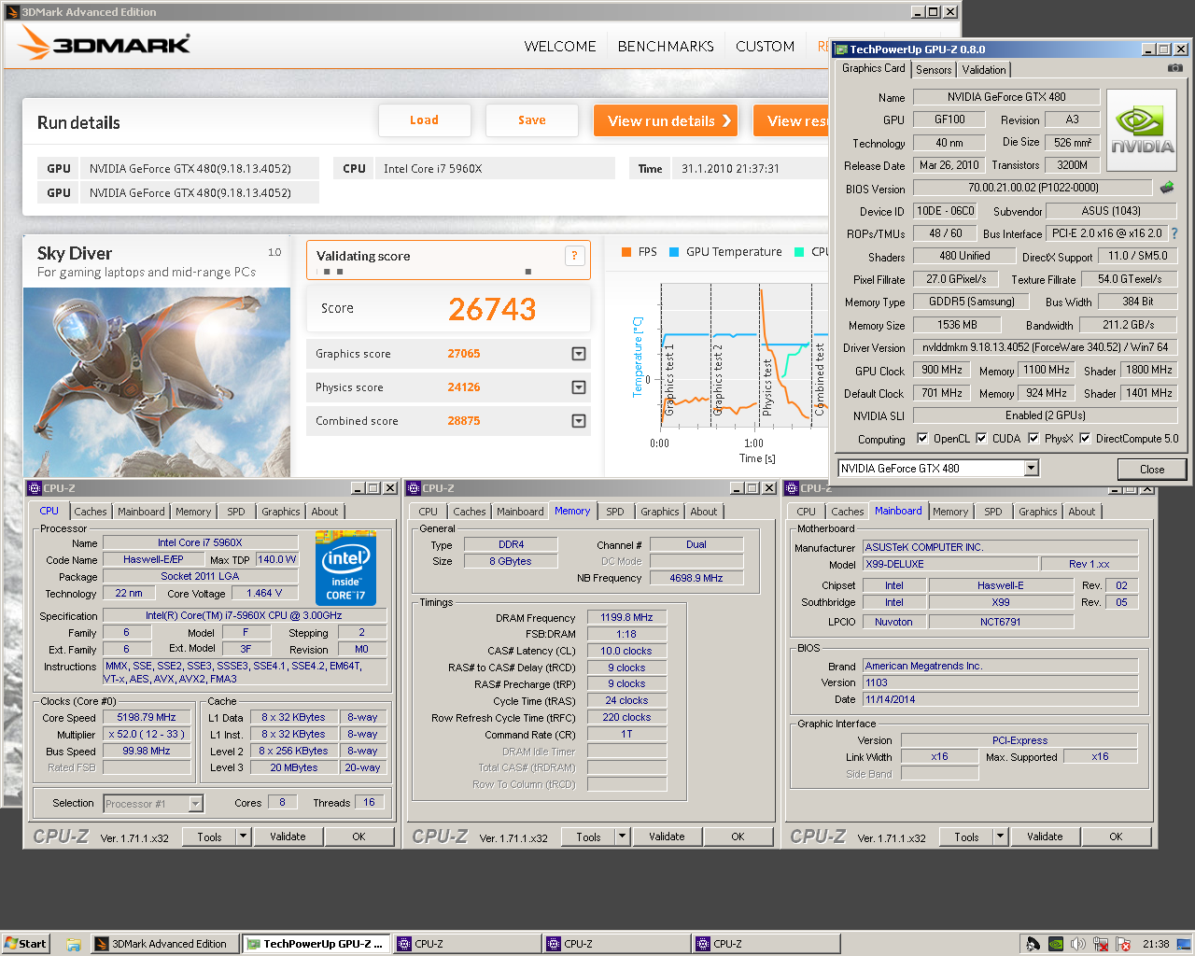Open SPD tab in the CPU-Z Memory-tab window

pyautogui.click(x=615, y=512)
